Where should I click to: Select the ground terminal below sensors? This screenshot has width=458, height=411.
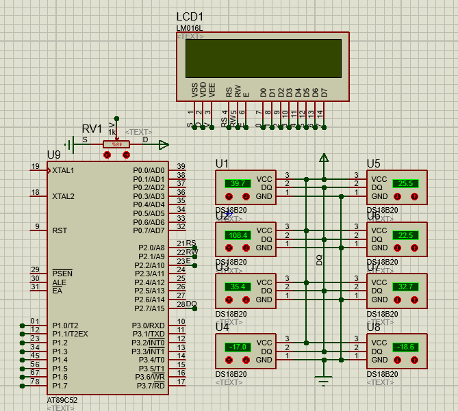tap(324, 380)
